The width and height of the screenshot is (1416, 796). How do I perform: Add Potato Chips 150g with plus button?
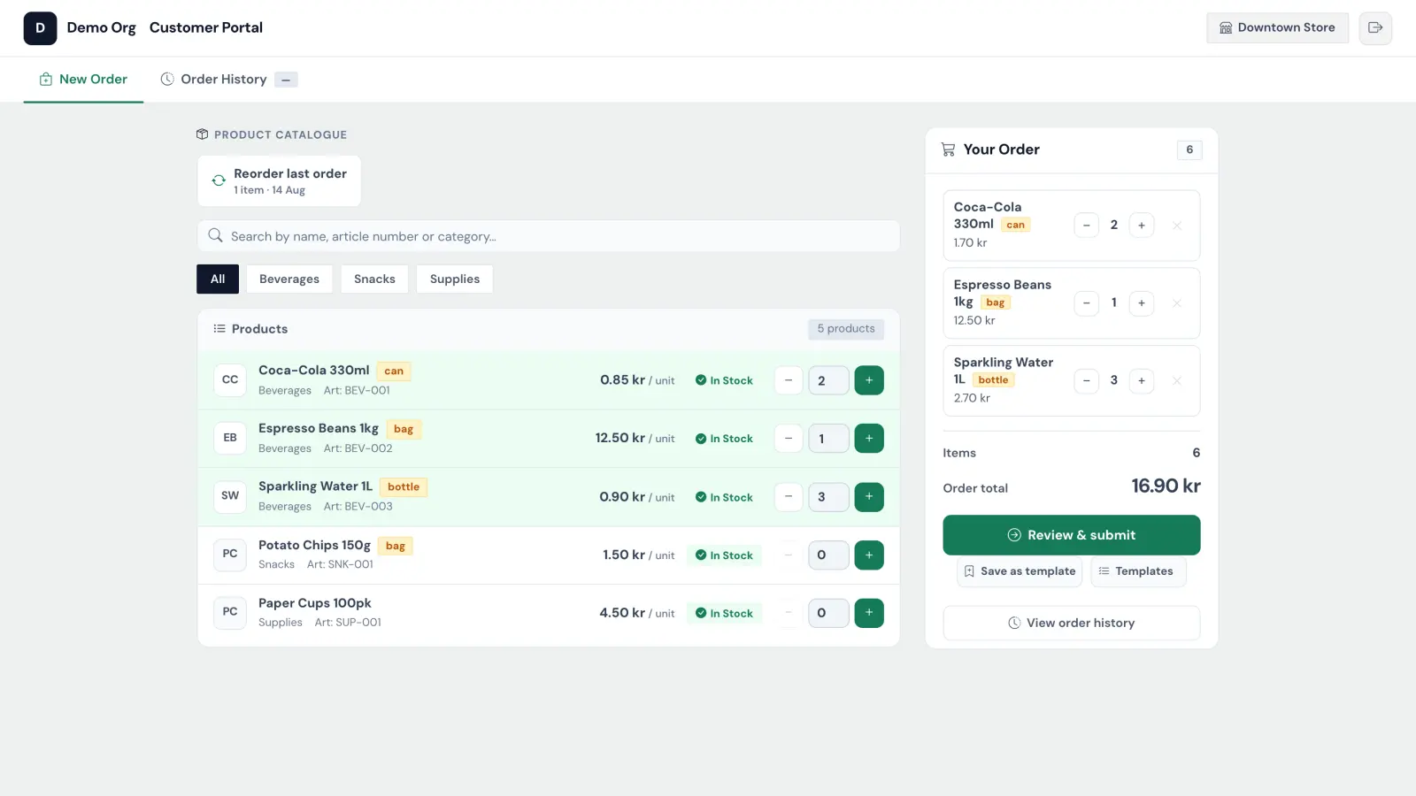[x=869, y=555]
